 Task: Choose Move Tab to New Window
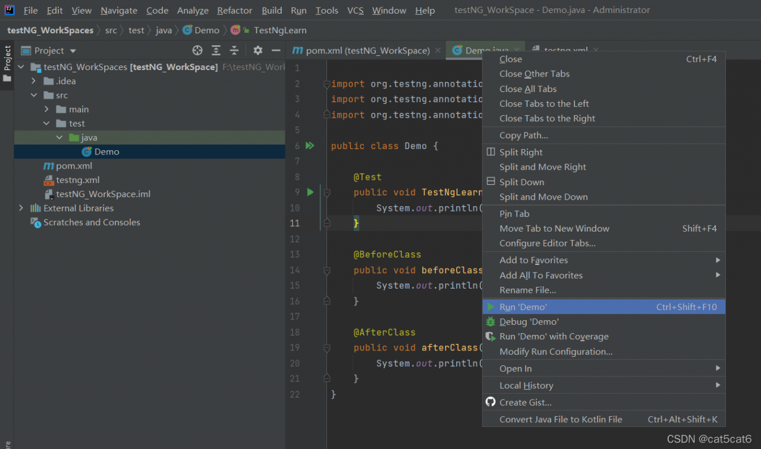[603, 228]
